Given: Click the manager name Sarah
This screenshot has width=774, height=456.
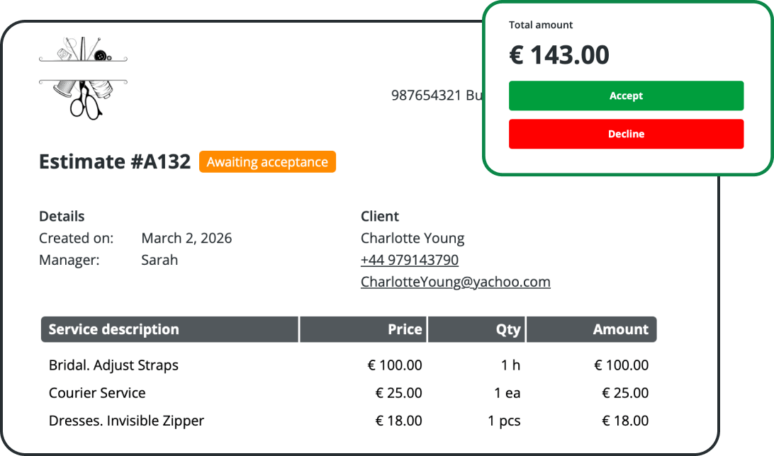Looking at the screenshot, I should point(159,260).
